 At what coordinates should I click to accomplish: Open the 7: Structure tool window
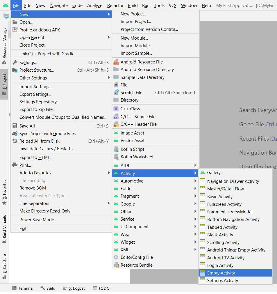point(4,266)
